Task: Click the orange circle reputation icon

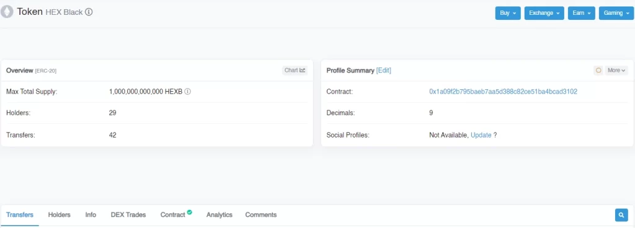Action: click(x=598, y=71)
